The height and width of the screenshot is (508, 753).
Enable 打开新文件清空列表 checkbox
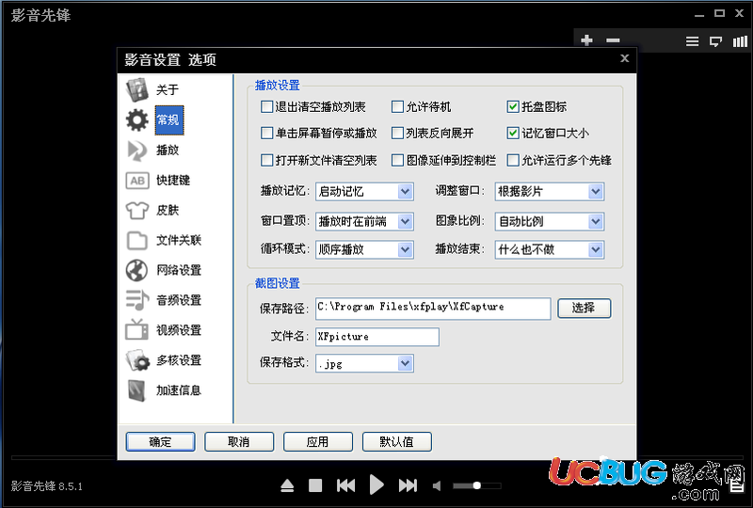pyautogui.click(x=266, y=160)
